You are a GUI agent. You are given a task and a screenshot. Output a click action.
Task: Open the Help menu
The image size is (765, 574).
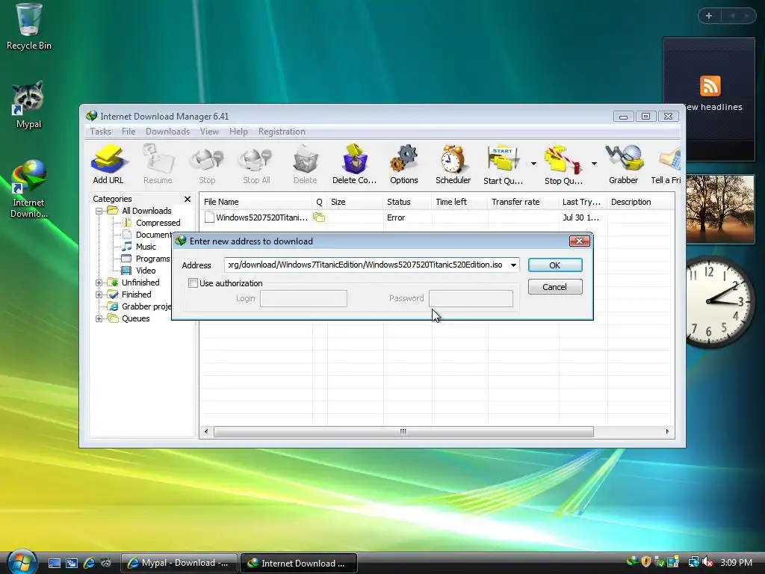point(238,132)
